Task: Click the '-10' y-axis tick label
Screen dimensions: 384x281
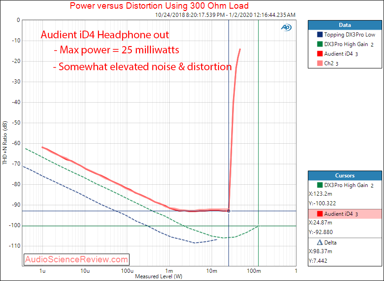Action: (x=16, y=41)
